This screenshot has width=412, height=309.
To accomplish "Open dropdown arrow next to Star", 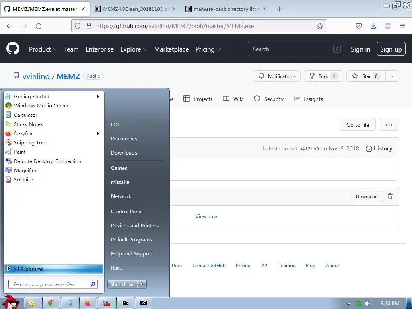I will coord(392,76).
